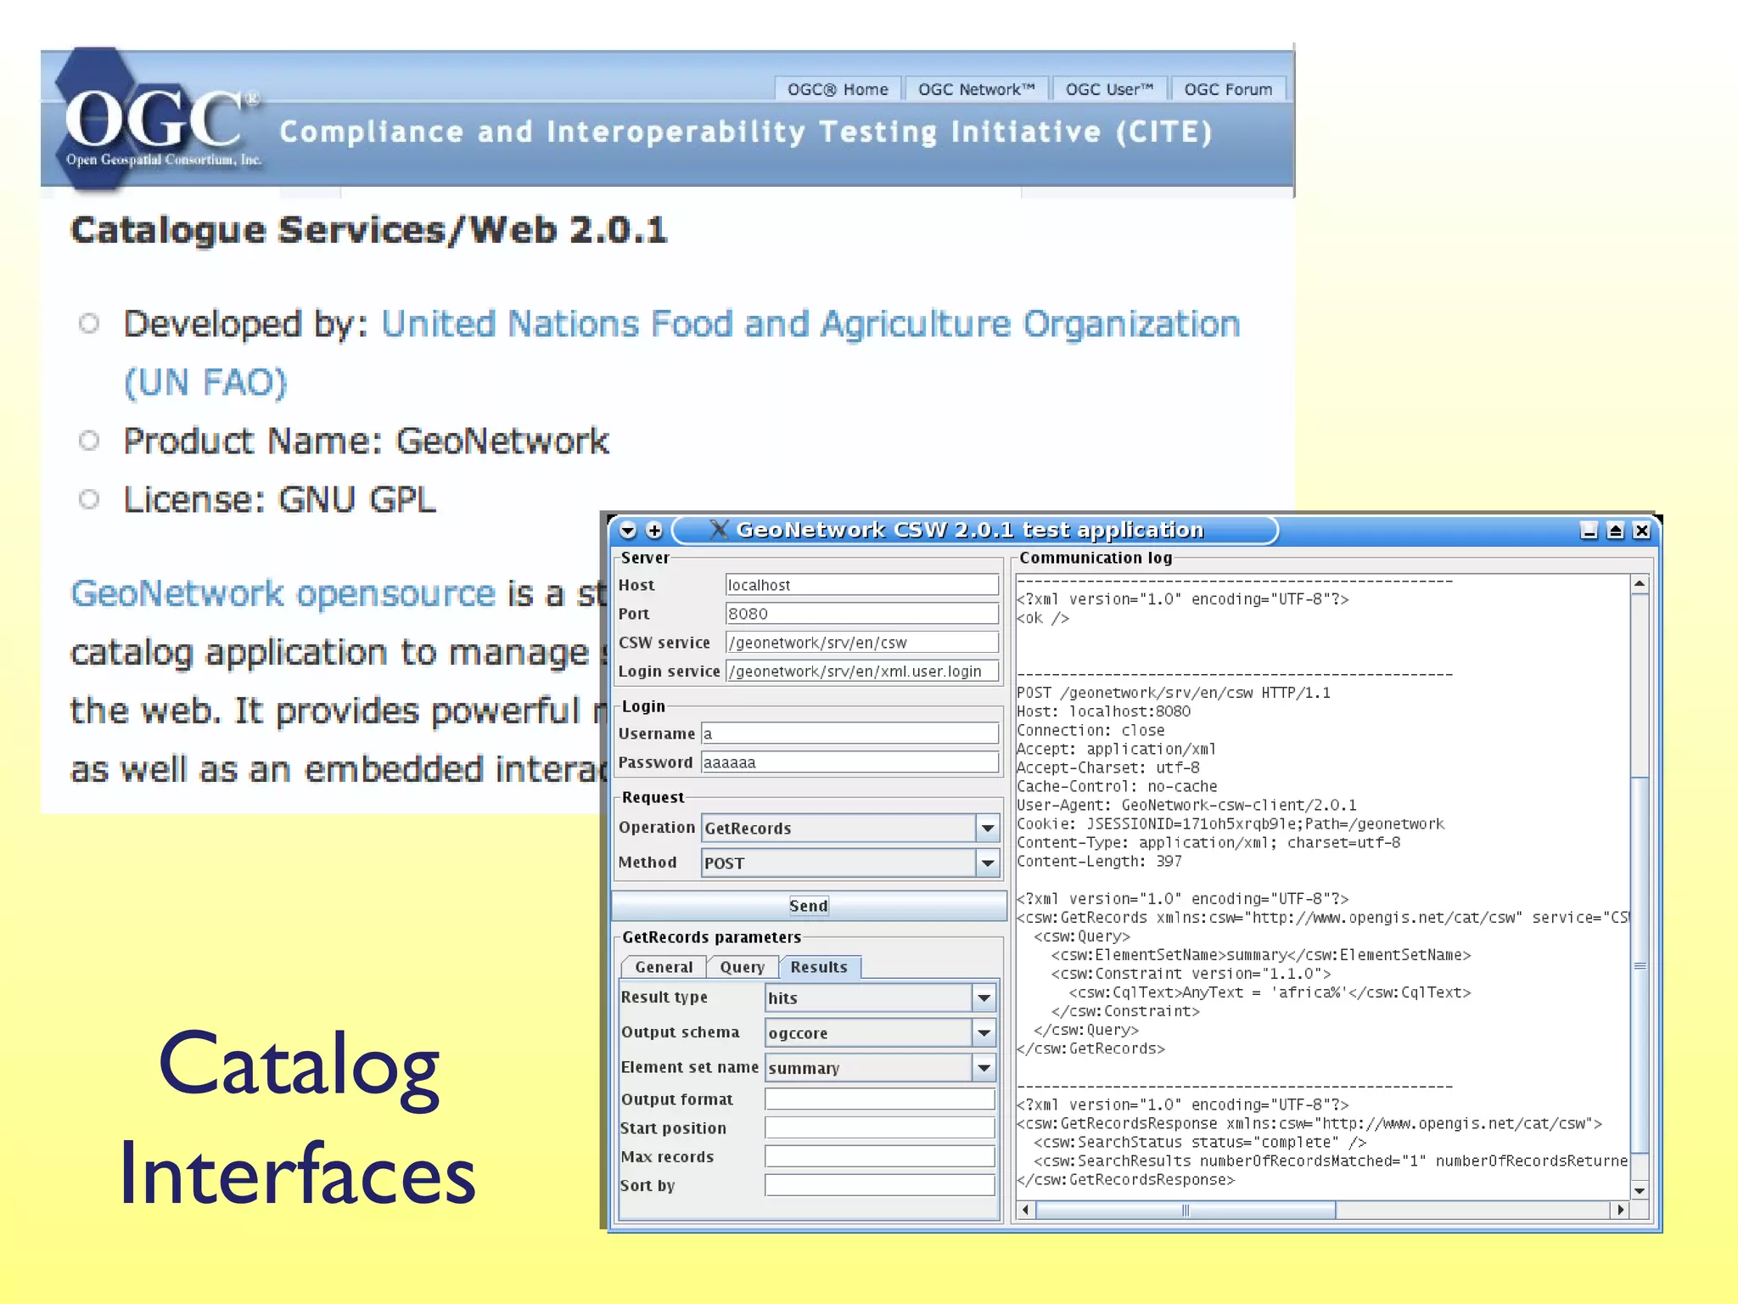Click the OGC logo in the header
The image size is (1738, 1304).
tap(158, 119)
